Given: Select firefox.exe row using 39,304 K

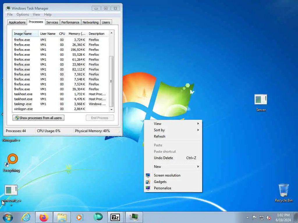Looking at the screenshot, I should [x=61, y=89].
